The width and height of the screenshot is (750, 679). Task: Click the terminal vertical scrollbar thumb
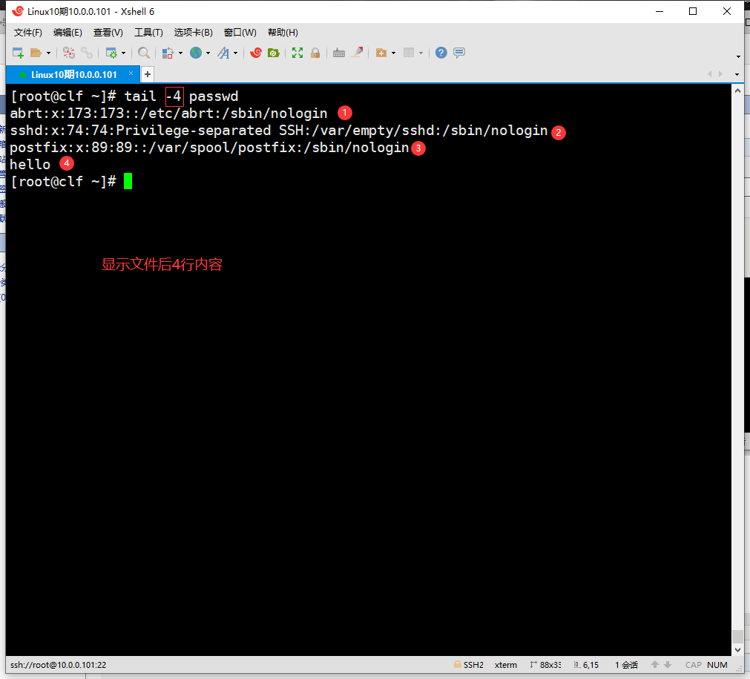coord(737,637)
